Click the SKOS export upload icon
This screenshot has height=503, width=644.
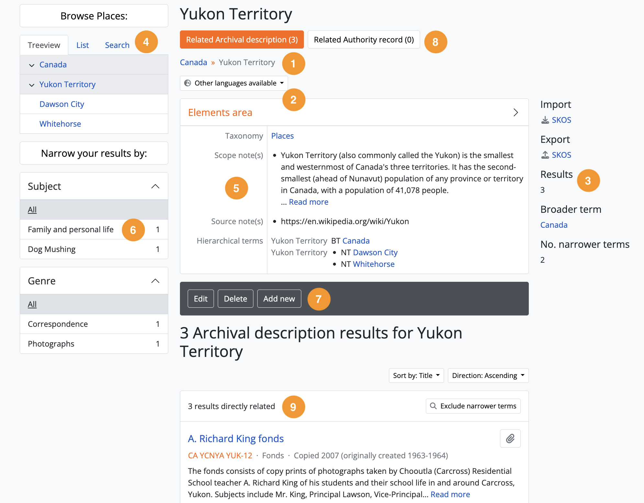pos(545,155)
